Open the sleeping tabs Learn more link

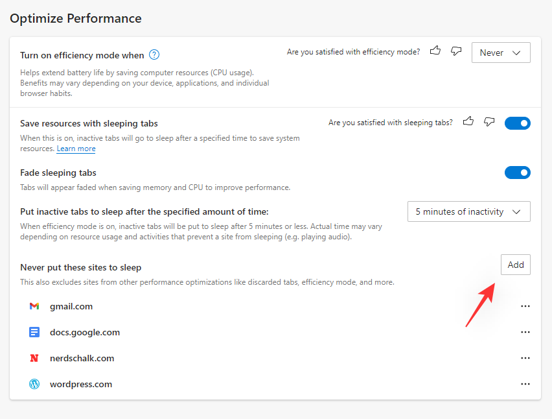76,149
